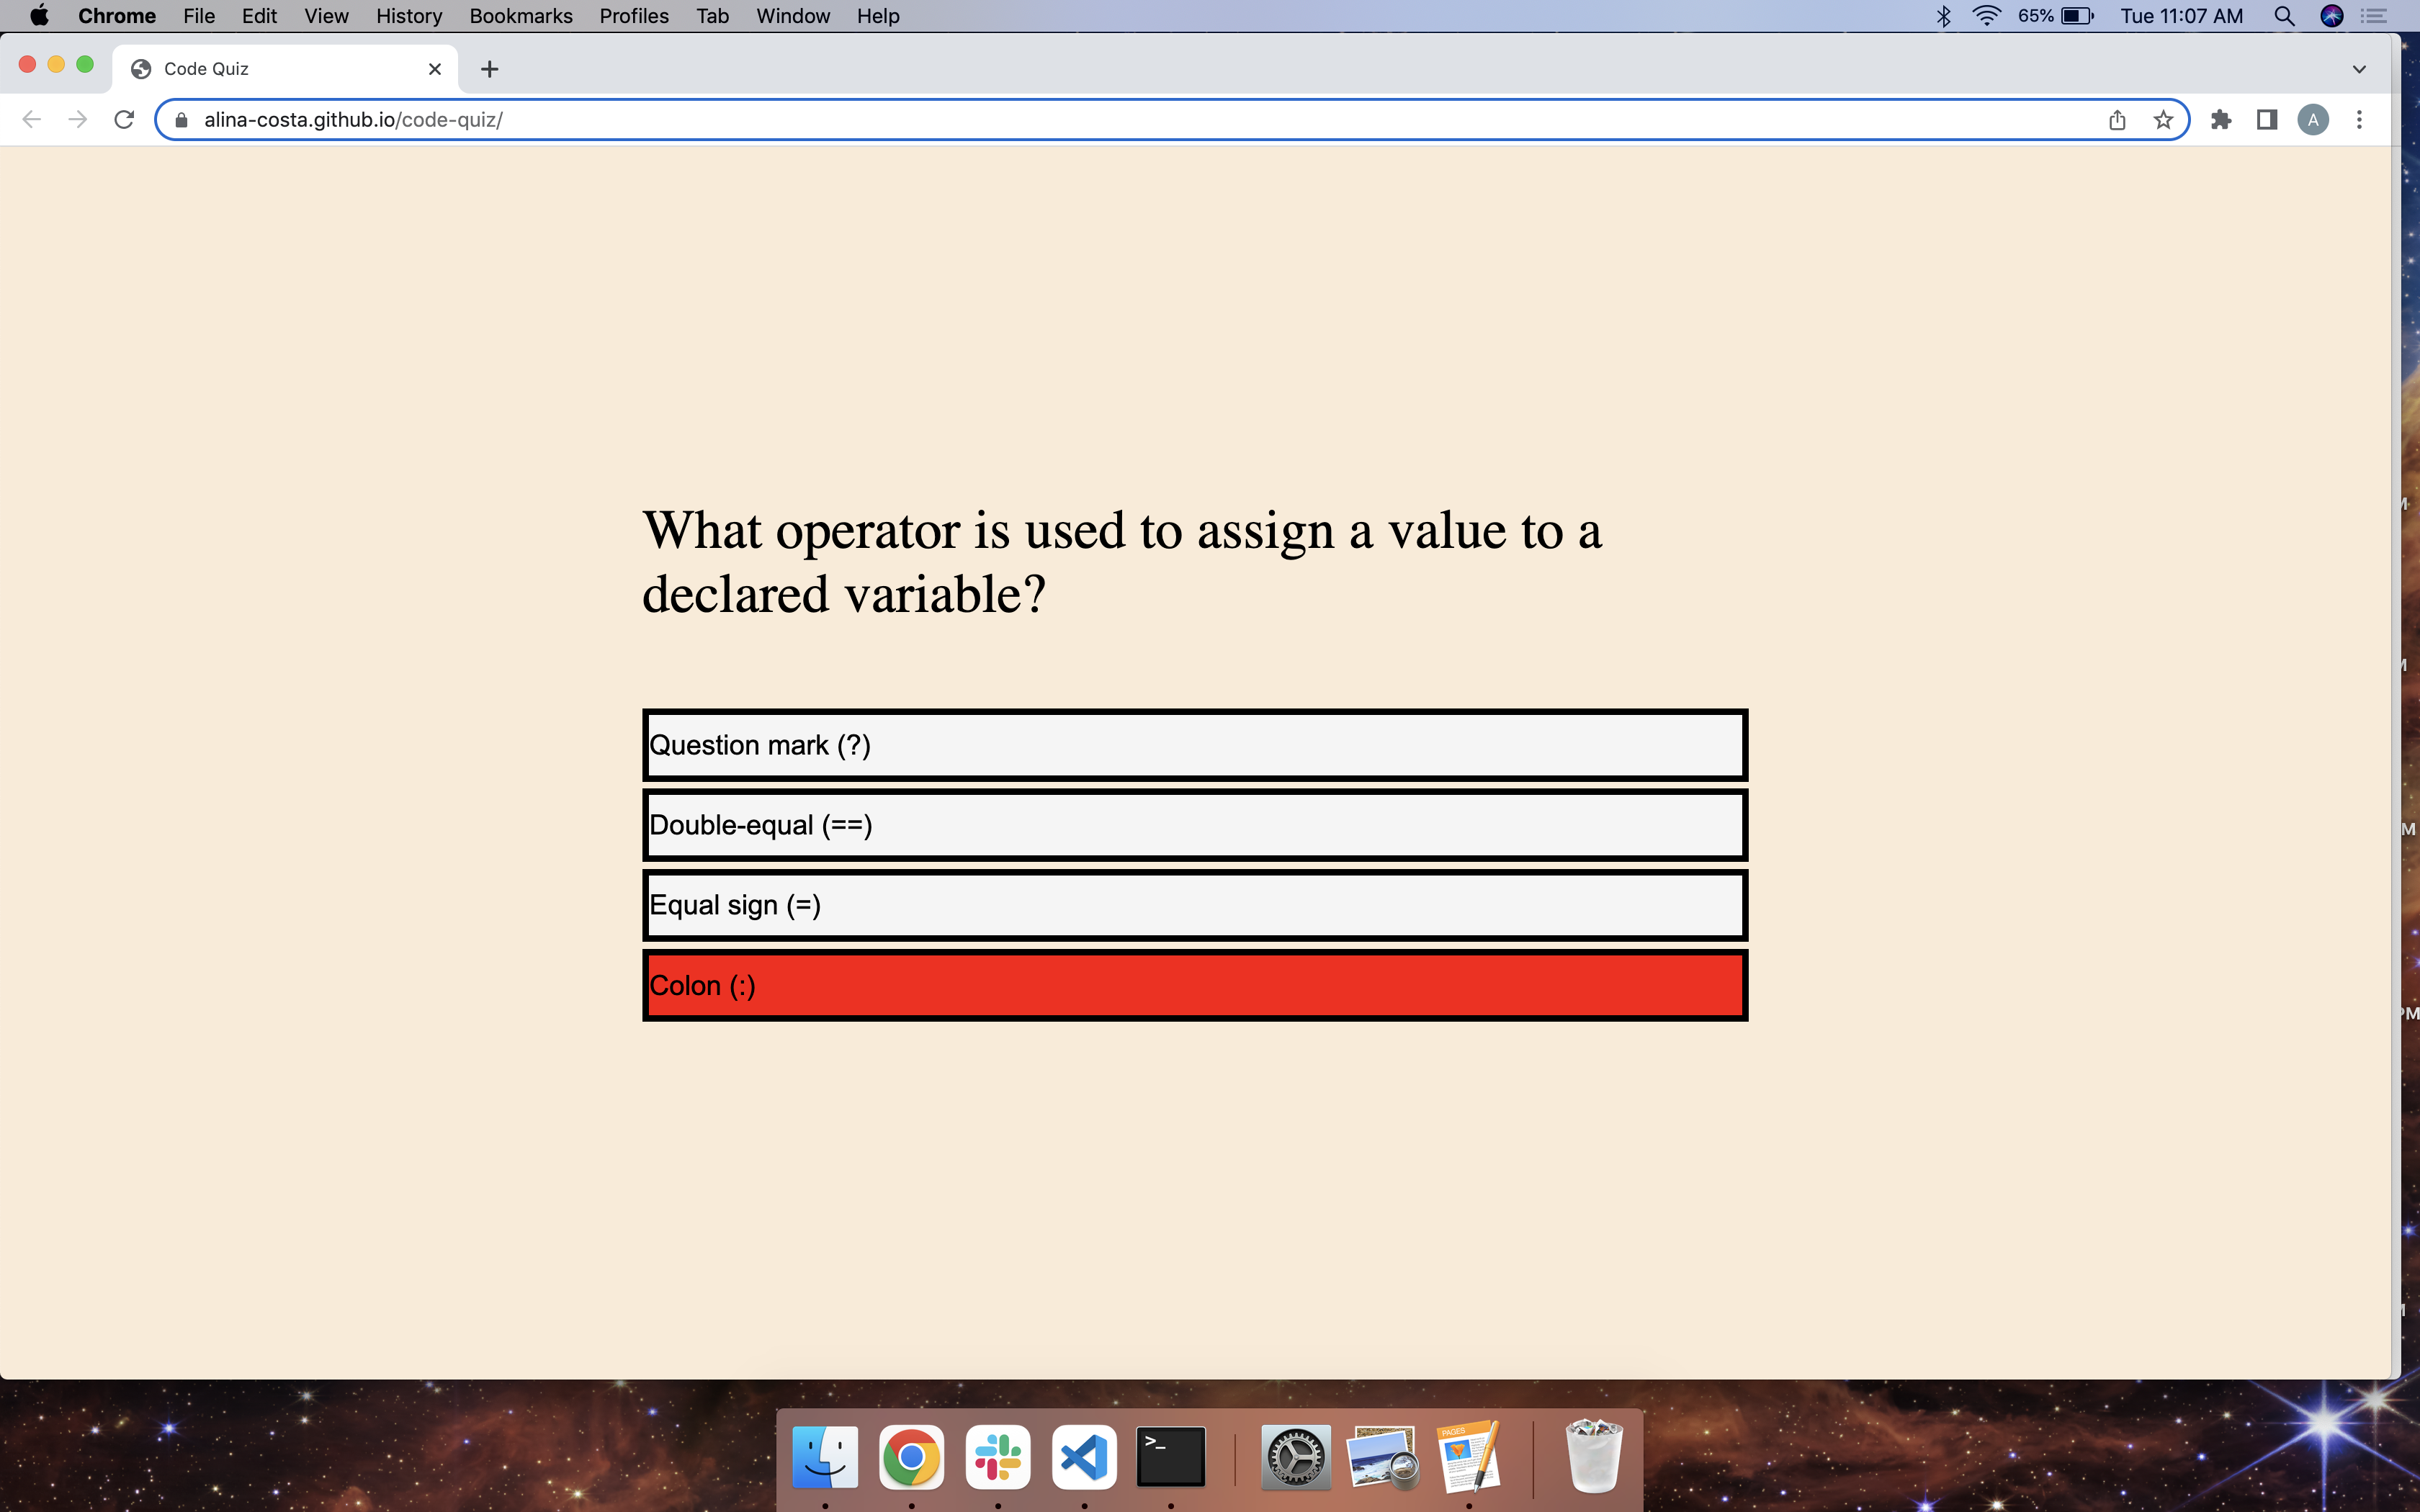This screenshot has width=2420, height=1512.
Task: Open Terminal from the Dock
Action: click(x=1169, y=1457)
